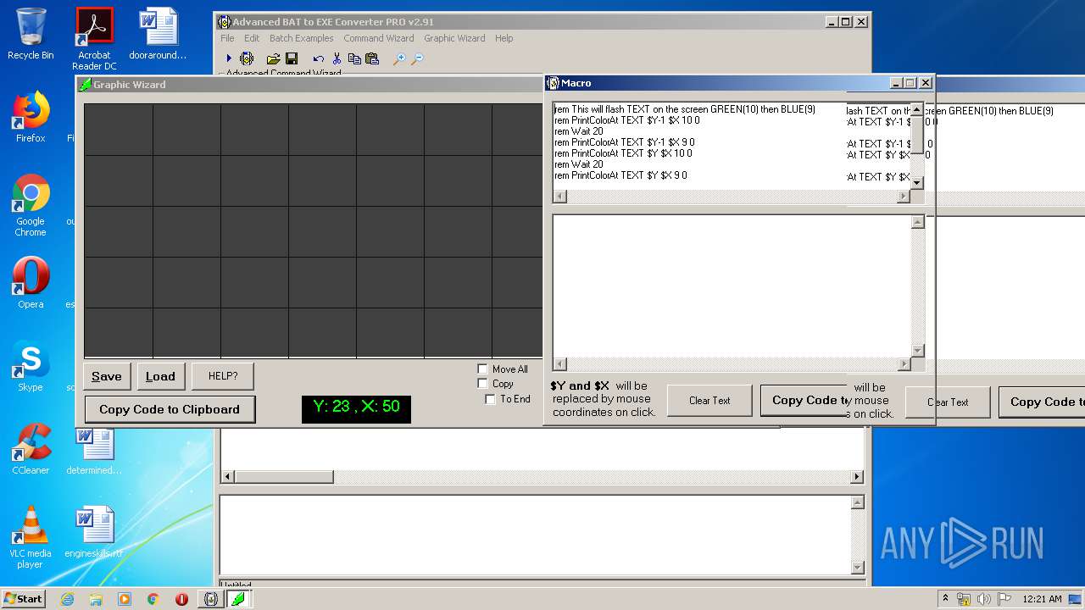Select the dooraround Word document icon

(x=158, y=34)
